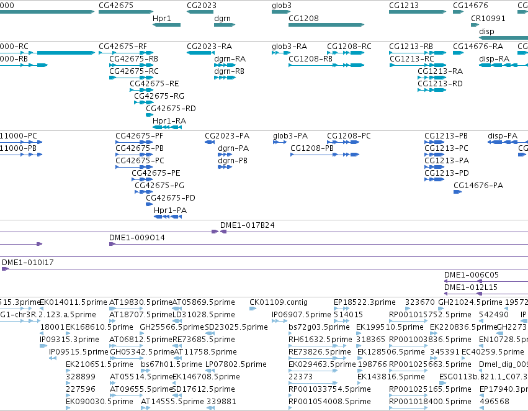
Task: Click the Hpr1-RA transcript label
Action: click(169, 120)
